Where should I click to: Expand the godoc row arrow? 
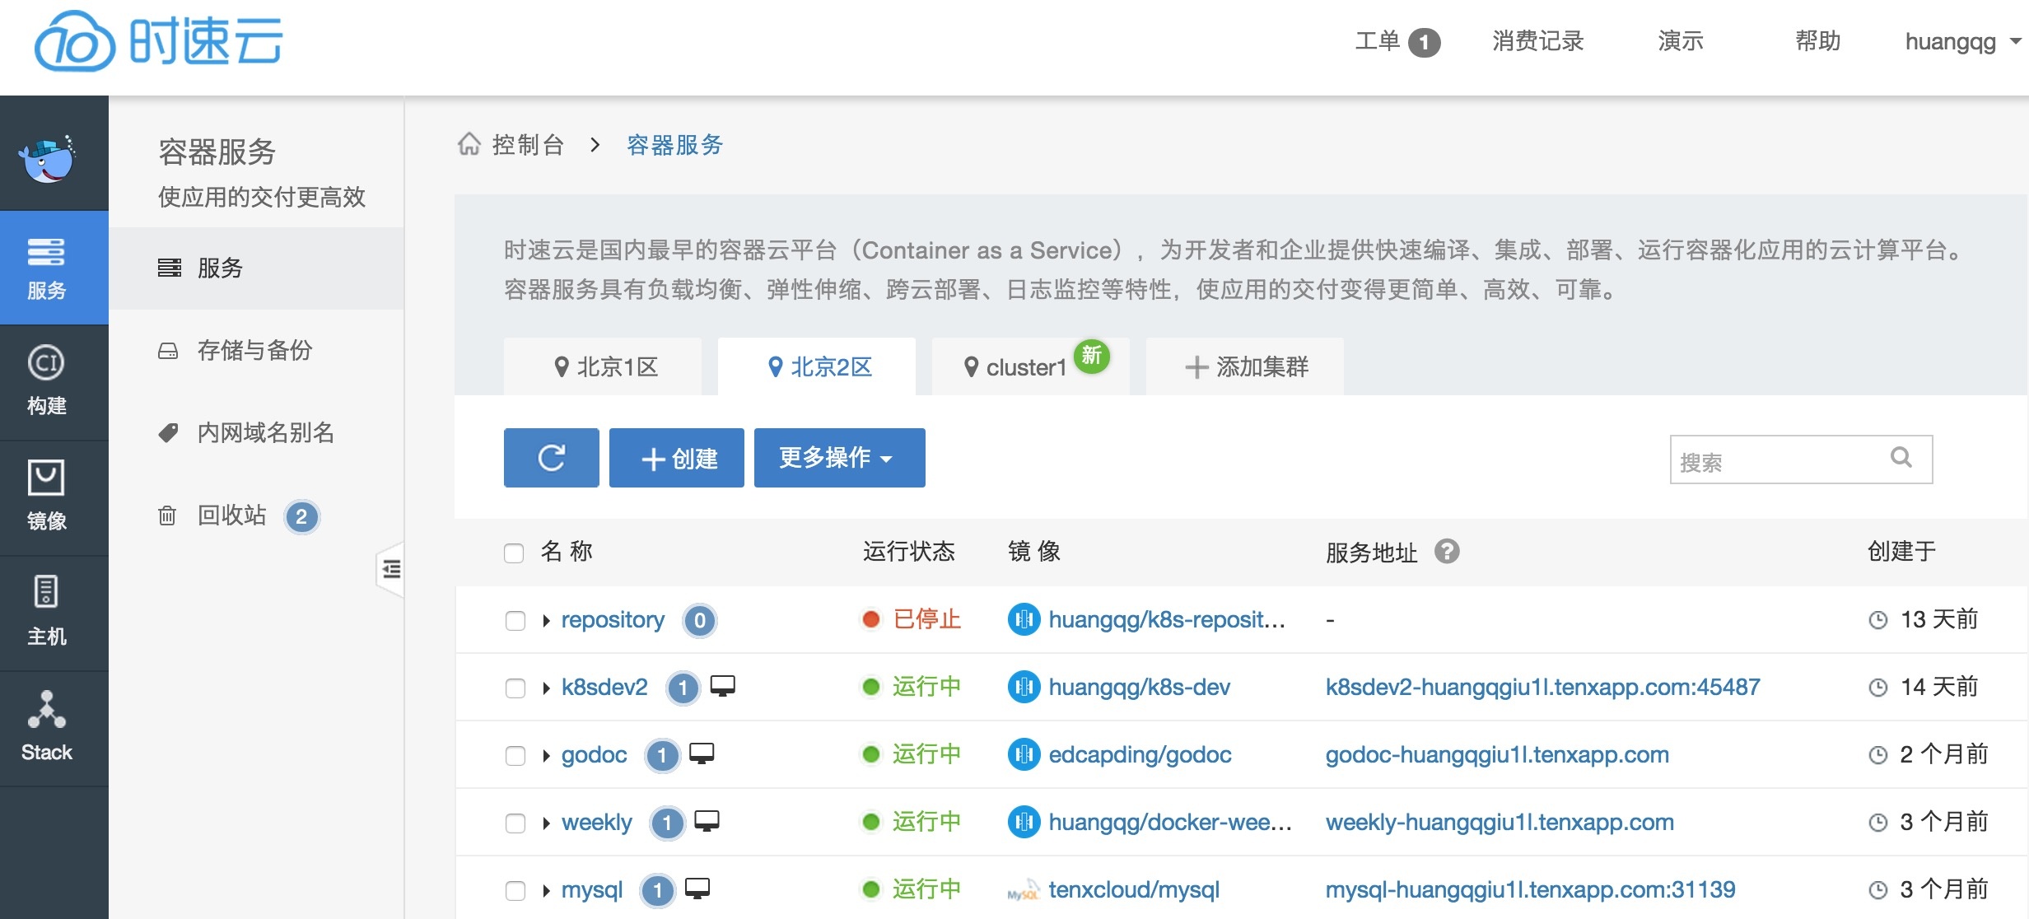[x=546, y=756]
